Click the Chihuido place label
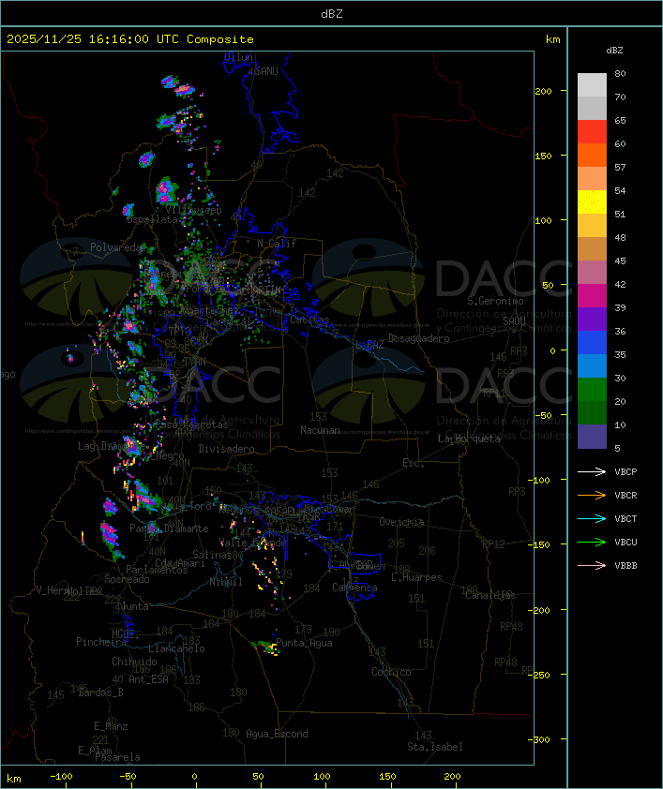 134,662
